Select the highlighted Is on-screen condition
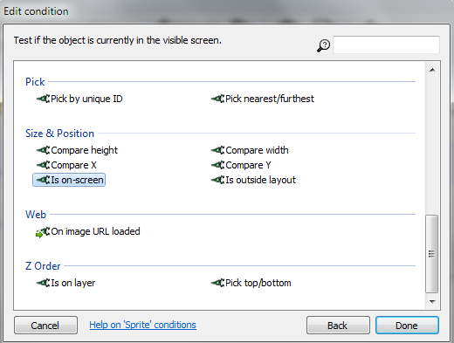Image resolution: width=454 pixels, height=343 pixels. coord(69,180)
